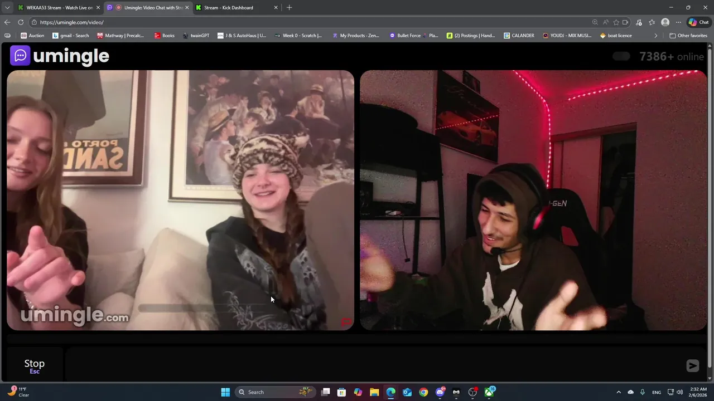Image resolution: width=714 pixels, height=401 pixels.
Task: Launch Microsoft Store from taskbar
Action: 342,392
